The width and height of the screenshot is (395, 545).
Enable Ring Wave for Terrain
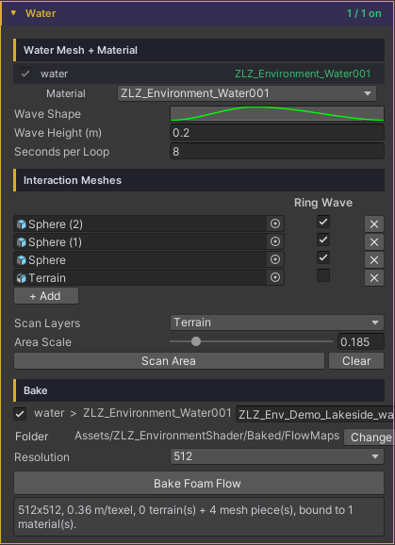pyautogui.click(x=323, y=275)
